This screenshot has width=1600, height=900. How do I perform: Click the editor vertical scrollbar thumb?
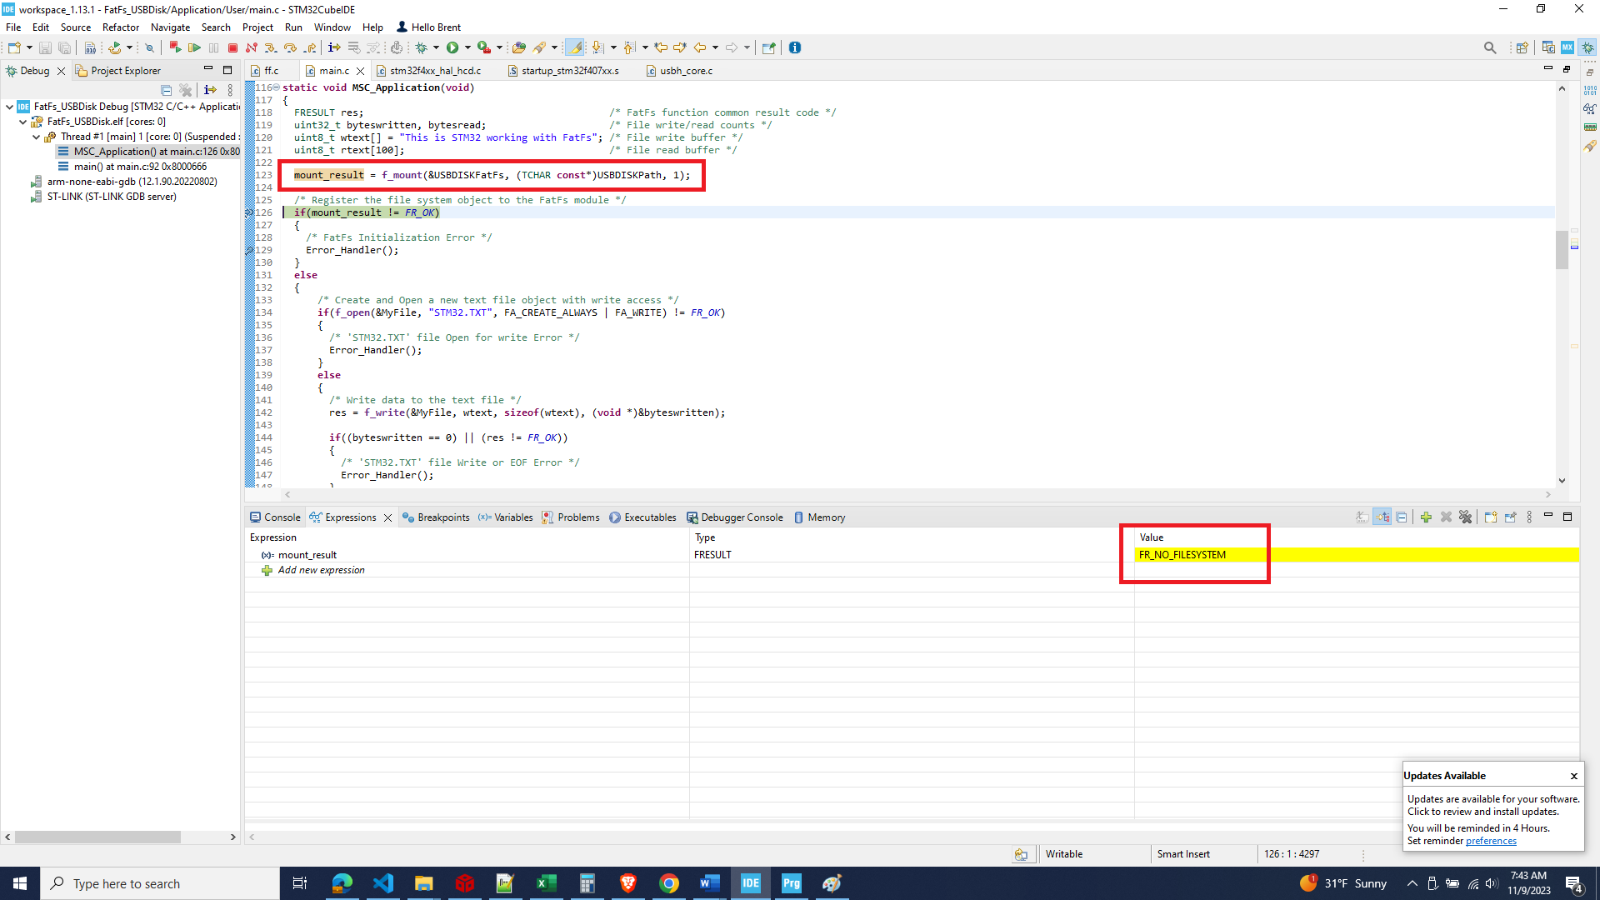coord(1562,250)
